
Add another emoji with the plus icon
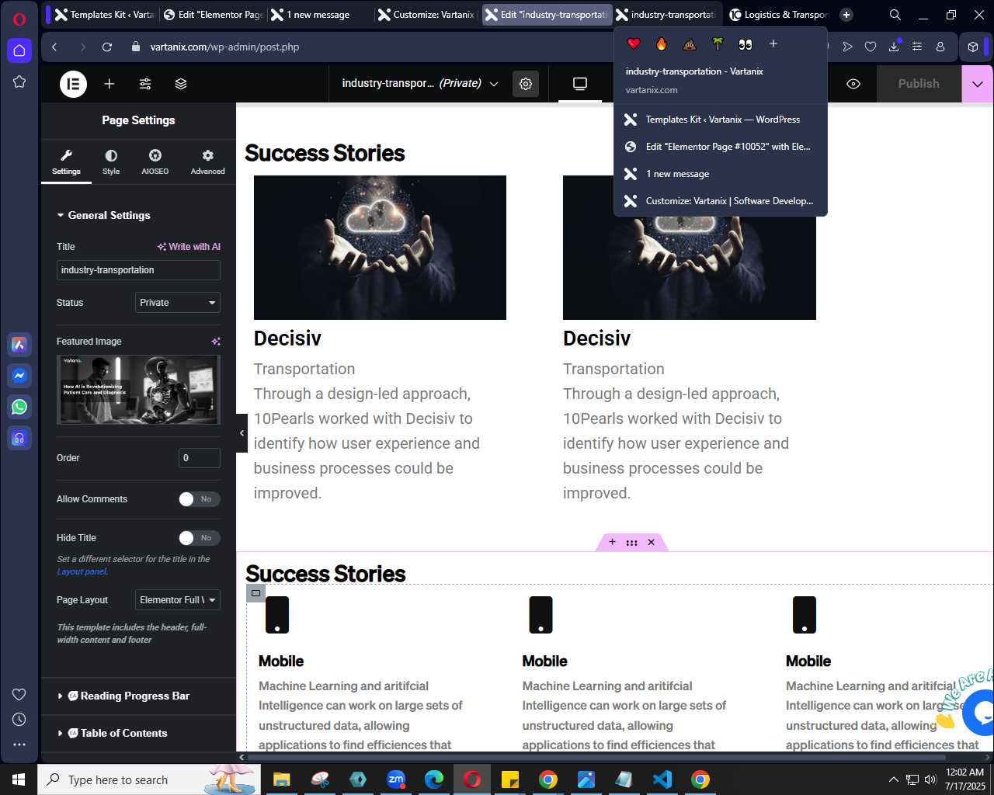click(x=773, y=44)
